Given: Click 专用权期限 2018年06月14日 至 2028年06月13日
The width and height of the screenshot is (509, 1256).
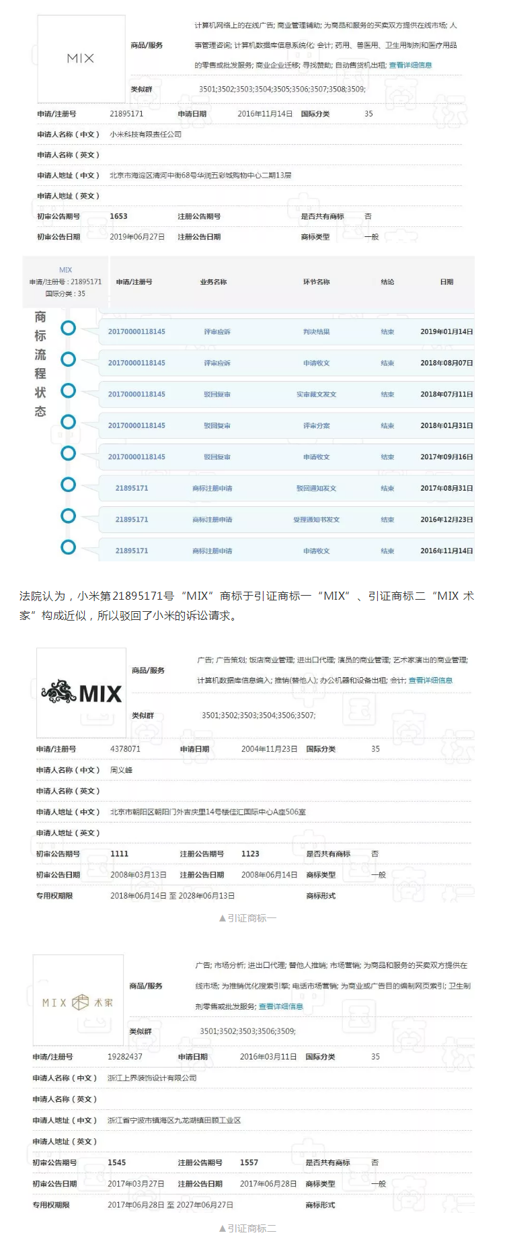Looking at the screenshot, I should 173,896.
